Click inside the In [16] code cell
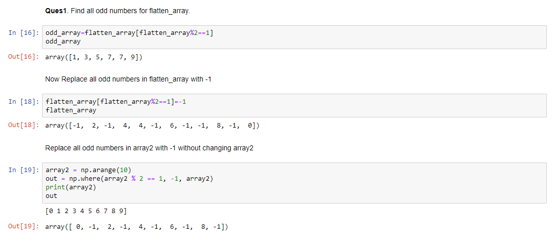Viewport: 554px width, 242px height. [x=294, y=37]
